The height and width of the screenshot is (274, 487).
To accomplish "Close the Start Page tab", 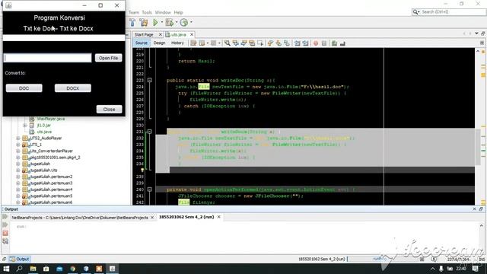I will click(x=161, y=34).
